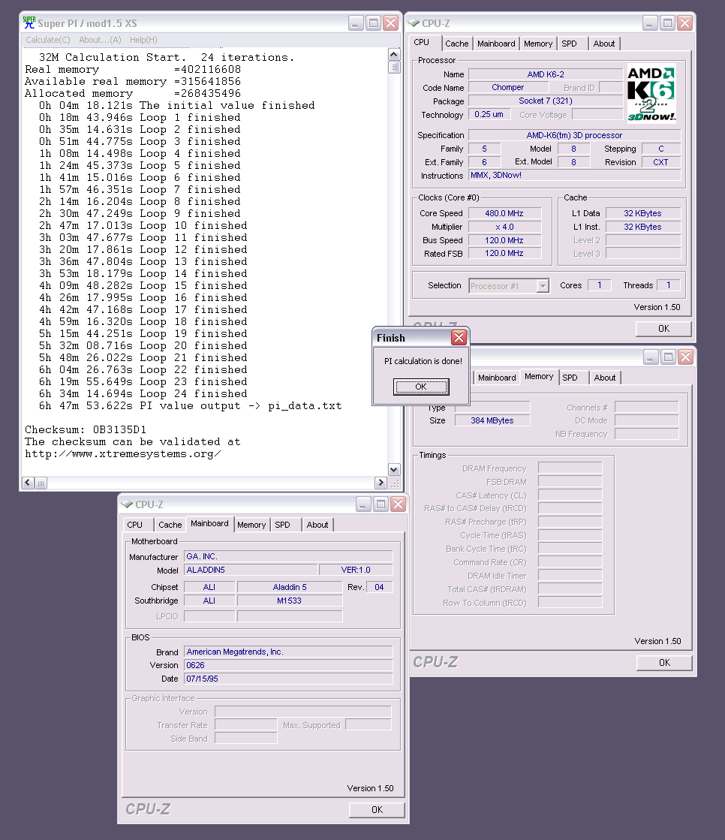Switch to Mainboard tab in top CPU-Z window
Screen dimensions: 725x840
coord(496,44)
